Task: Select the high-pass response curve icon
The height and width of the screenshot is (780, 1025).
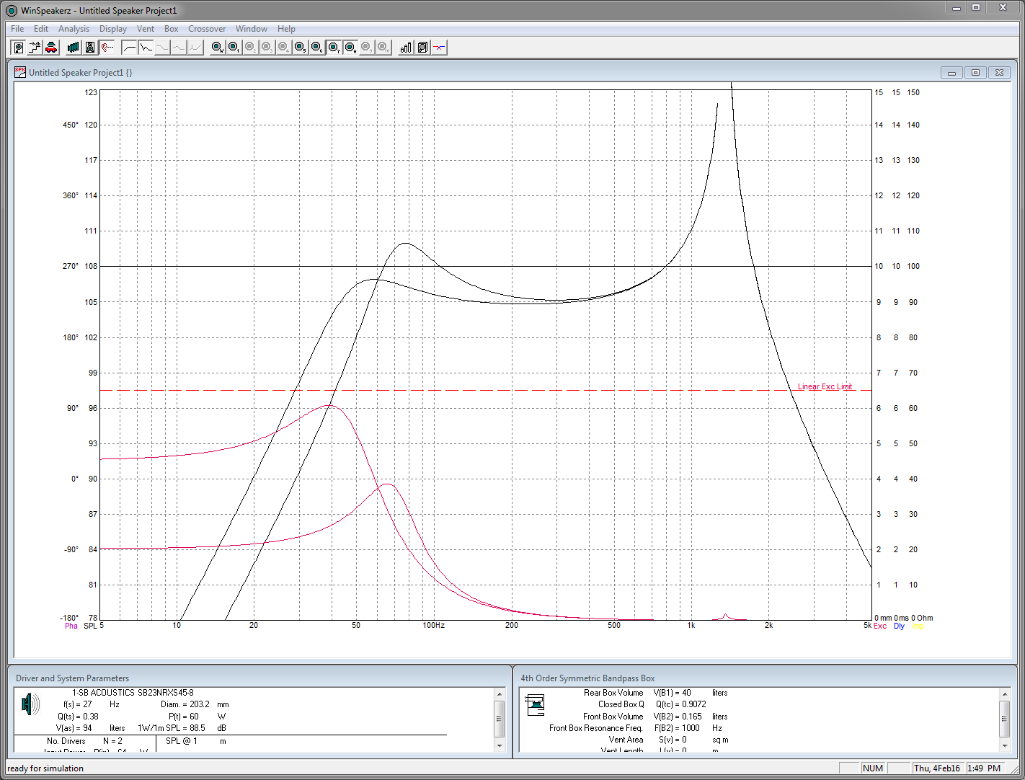Action: 130,48
